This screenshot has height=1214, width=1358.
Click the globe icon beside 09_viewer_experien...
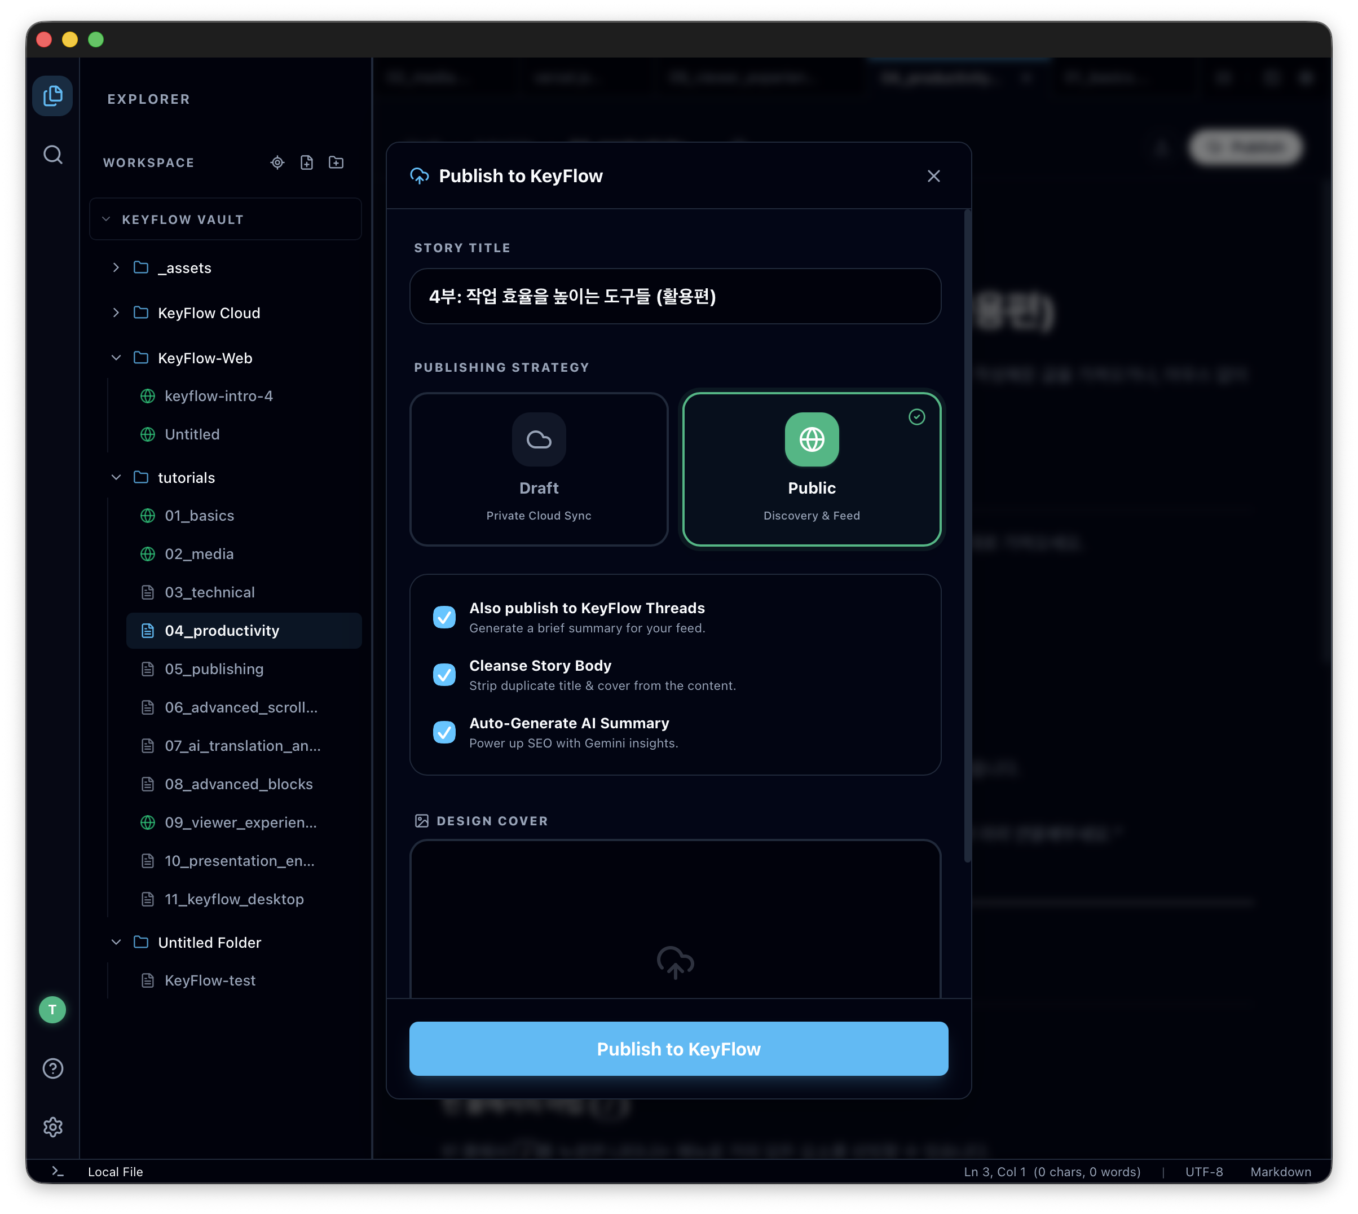click(x=147, y=822)
